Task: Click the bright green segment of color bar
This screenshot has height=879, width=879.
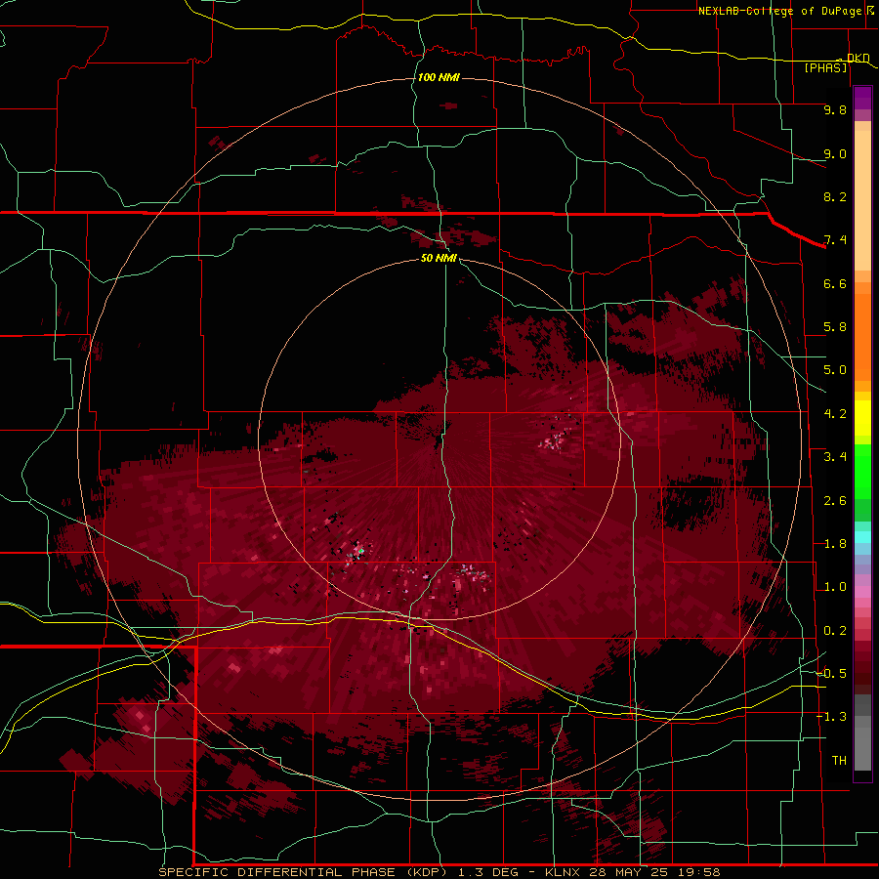Action: tap(862, 472)
